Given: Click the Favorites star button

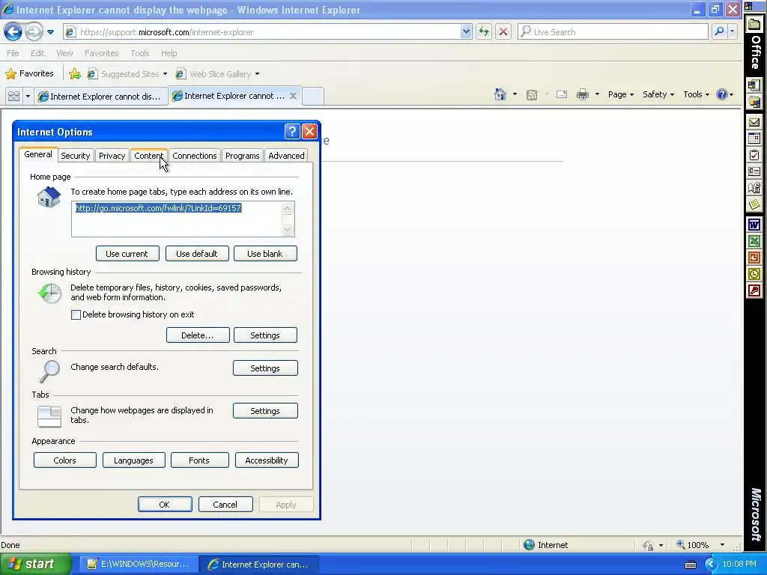Looking at the screenshot, I should pyautogui.click(x=29, y=74).
